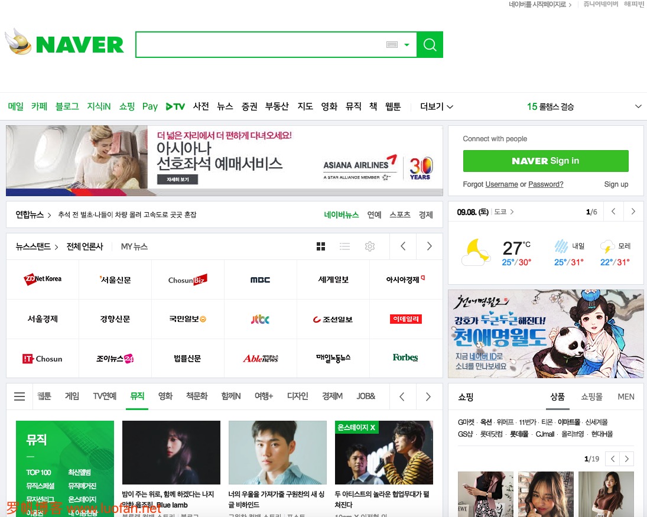Click the Sign up link

pyautogui.click(x=616, y=184)
